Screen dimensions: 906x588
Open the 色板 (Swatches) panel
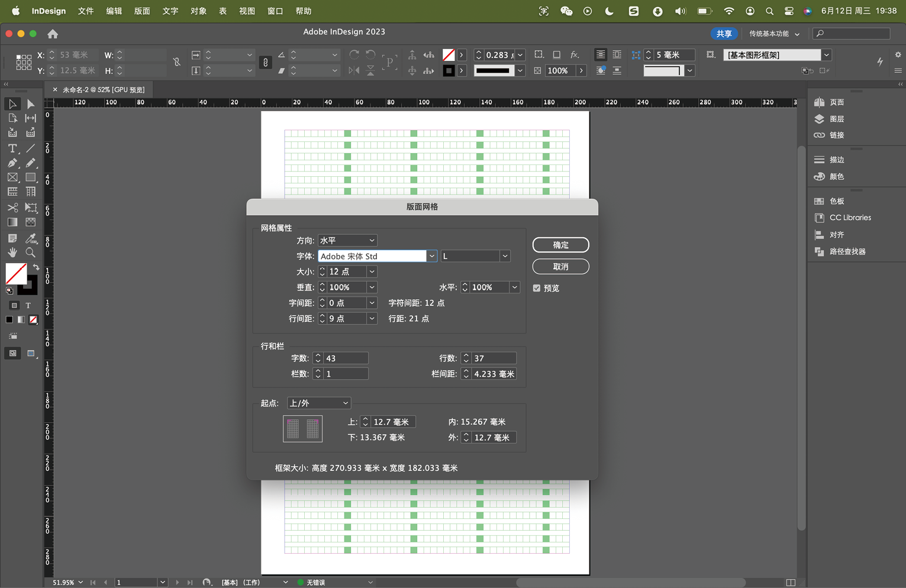pos(836,201)
